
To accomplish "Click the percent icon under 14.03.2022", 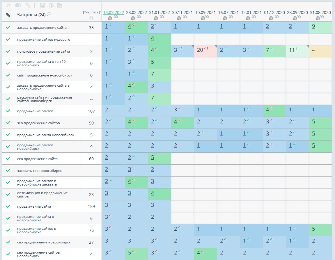I will (x=110, y=18).
